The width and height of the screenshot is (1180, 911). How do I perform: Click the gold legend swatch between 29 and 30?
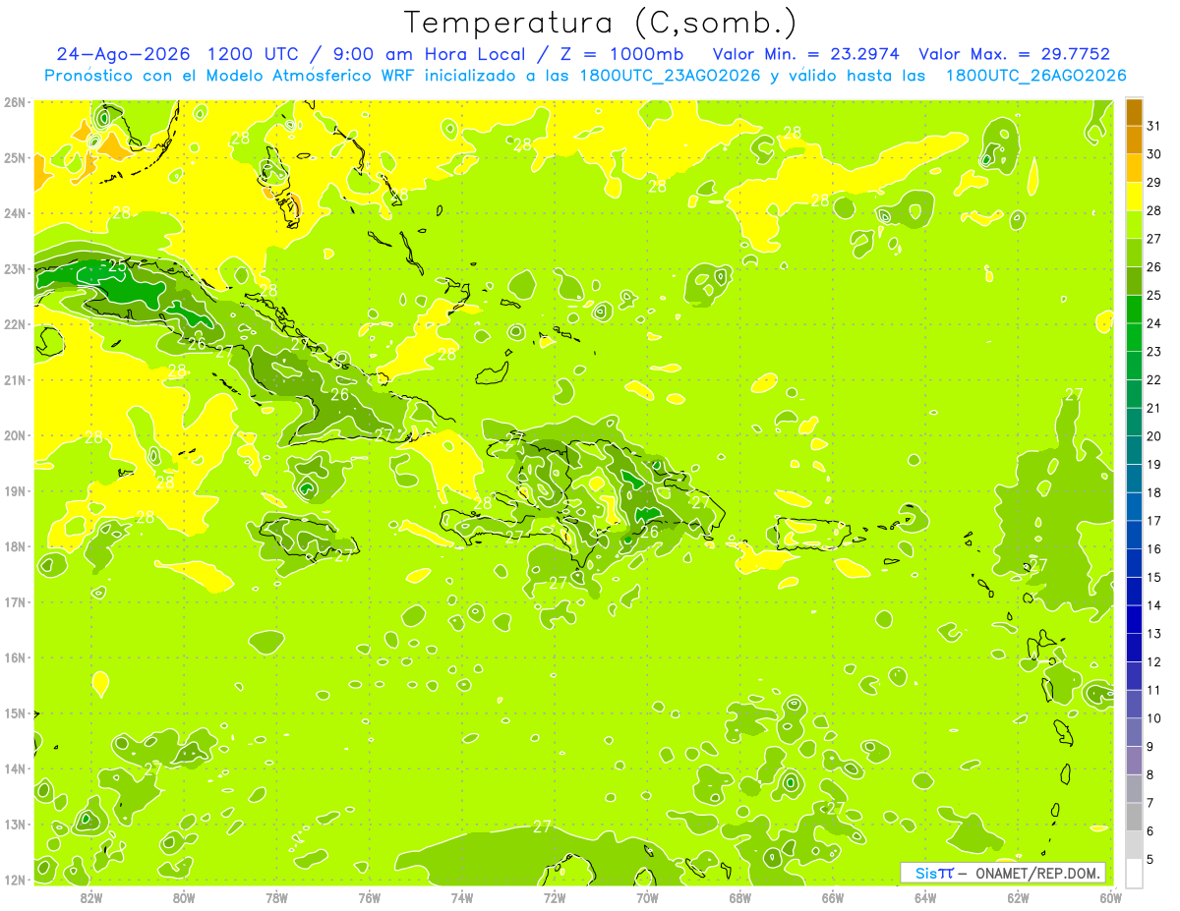click(1133, 168)
